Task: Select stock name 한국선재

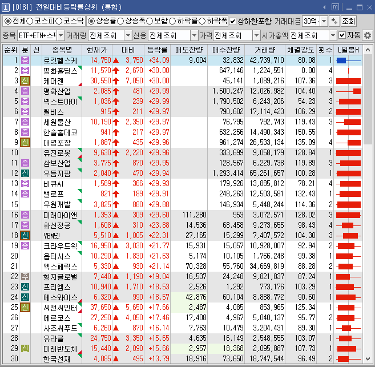Action: (x=57, y=358)
